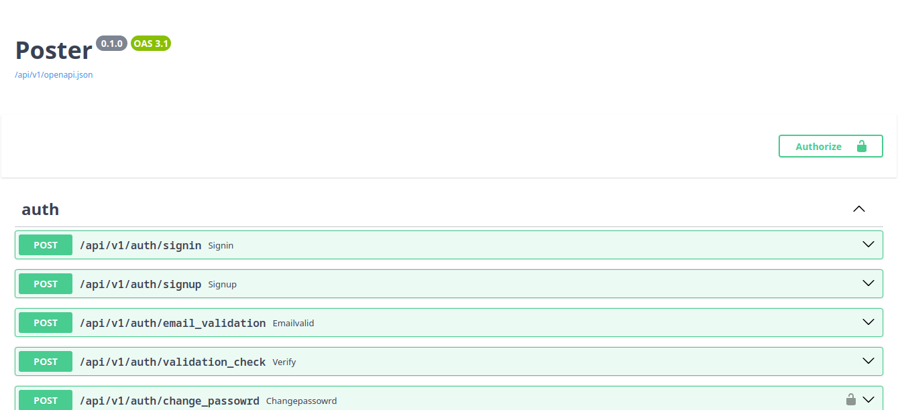
Task: Click the auth section heading
Action: [40, 210]
